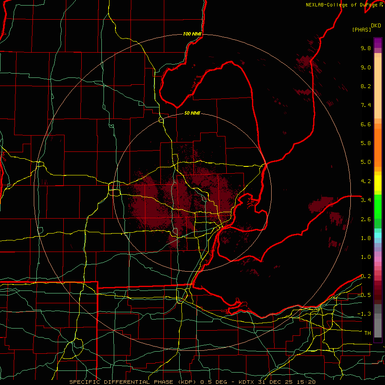Click the 3.4 scale value
Screen dimensions: 385x385
click(x=366, y=200)
